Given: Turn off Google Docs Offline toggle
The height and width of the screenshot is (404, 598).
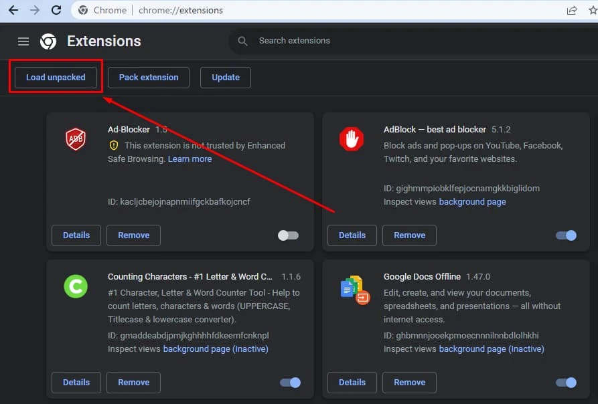Looking at the screenshot, I should [566, 383].
